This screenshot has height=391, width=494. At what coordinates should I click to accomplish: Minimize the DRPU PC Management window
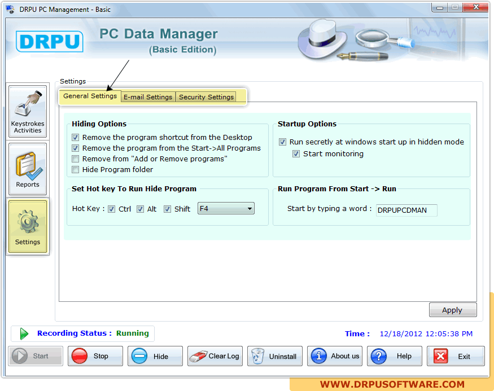440,7
